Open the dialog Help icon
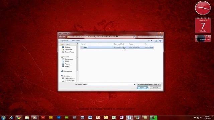The width and height of the screenshot is (214, 120). point(160,41)
